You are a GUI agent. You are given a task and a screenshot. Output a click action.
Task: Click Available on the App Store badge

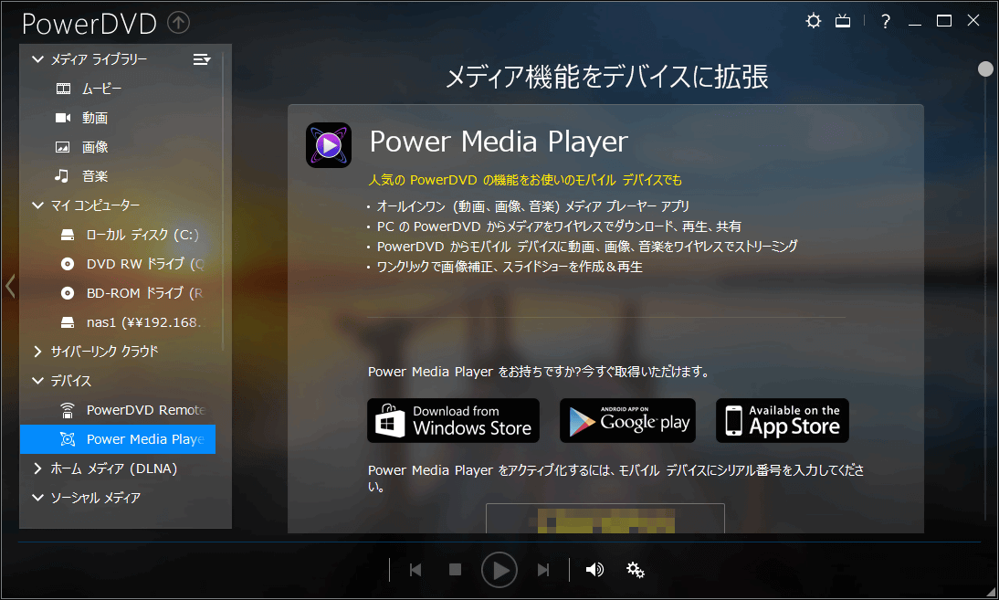tap(783, 420)
